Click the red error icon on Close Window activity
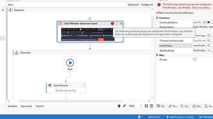 coord(112,24)
